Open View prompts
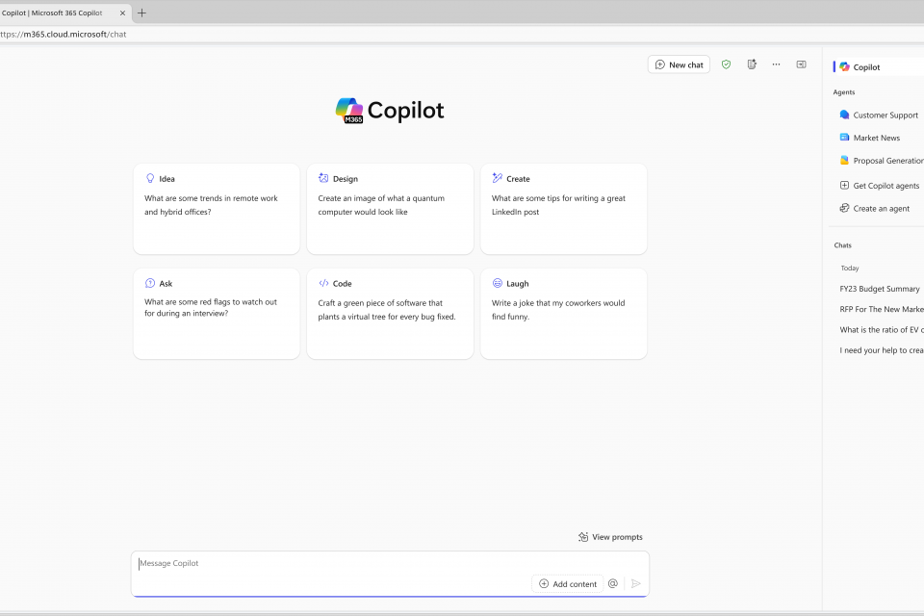Image resolution: width=924 pixels, height=616 pixels. click(610, 537)
